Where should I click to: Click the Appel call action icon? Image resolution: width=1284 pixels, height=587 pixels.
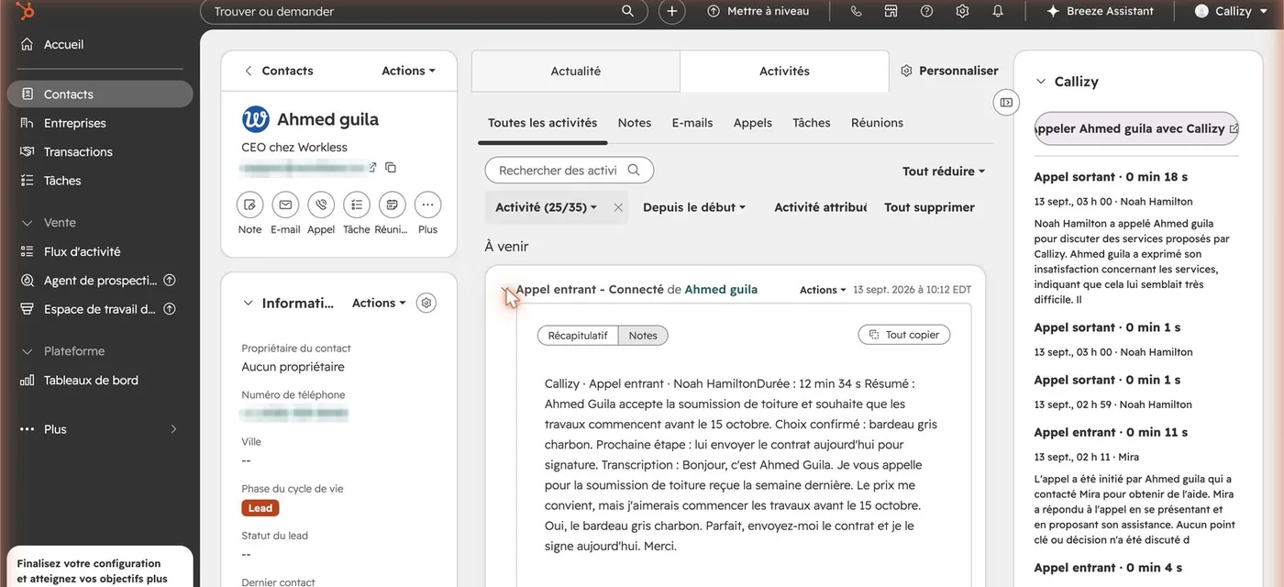pyautogui.click(x=321, y=205)
